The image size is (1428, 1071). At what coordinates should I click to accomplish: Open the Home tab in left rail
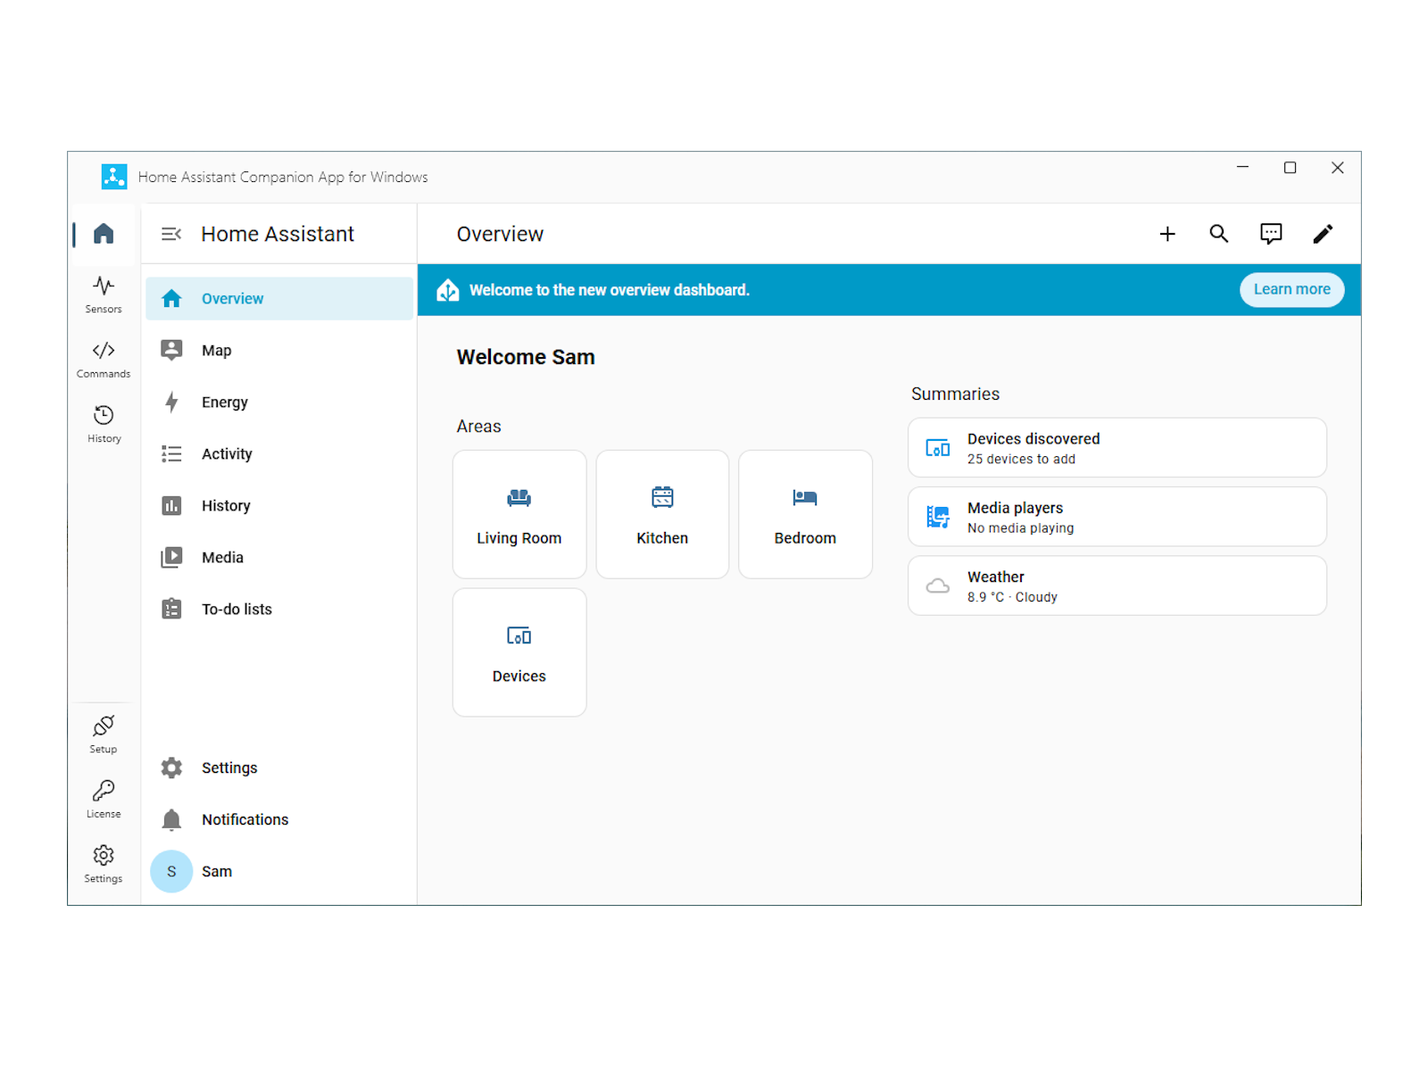[104, 234]
